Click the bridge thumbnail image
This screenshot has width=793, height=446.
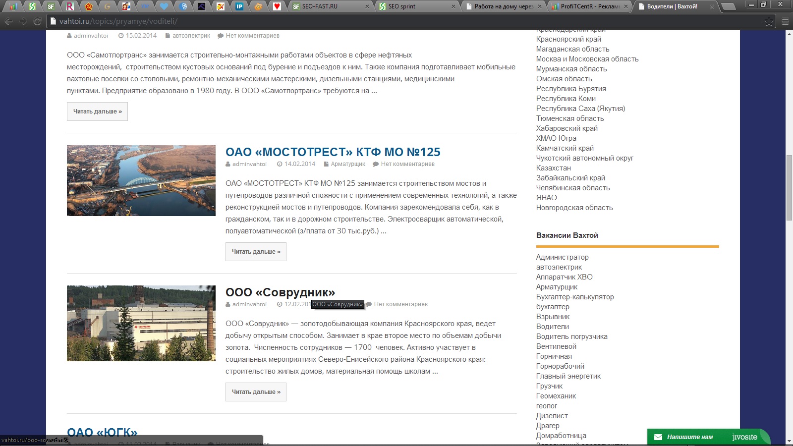141,180
